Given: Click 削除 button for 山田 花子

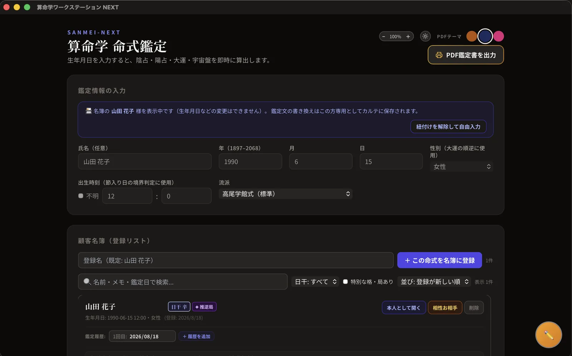Looking at the screenshot, I should coord(474,308).
